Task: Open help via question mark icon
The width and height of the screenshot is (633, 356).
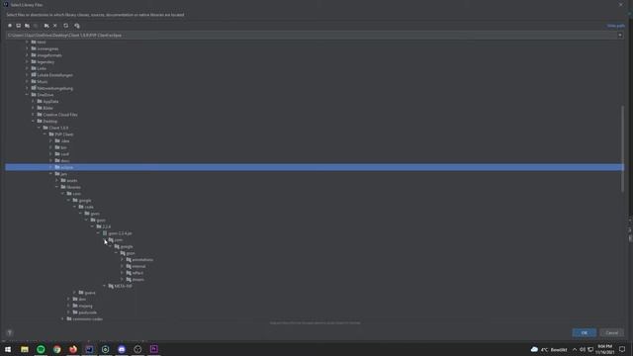Action: click(10, 332)
